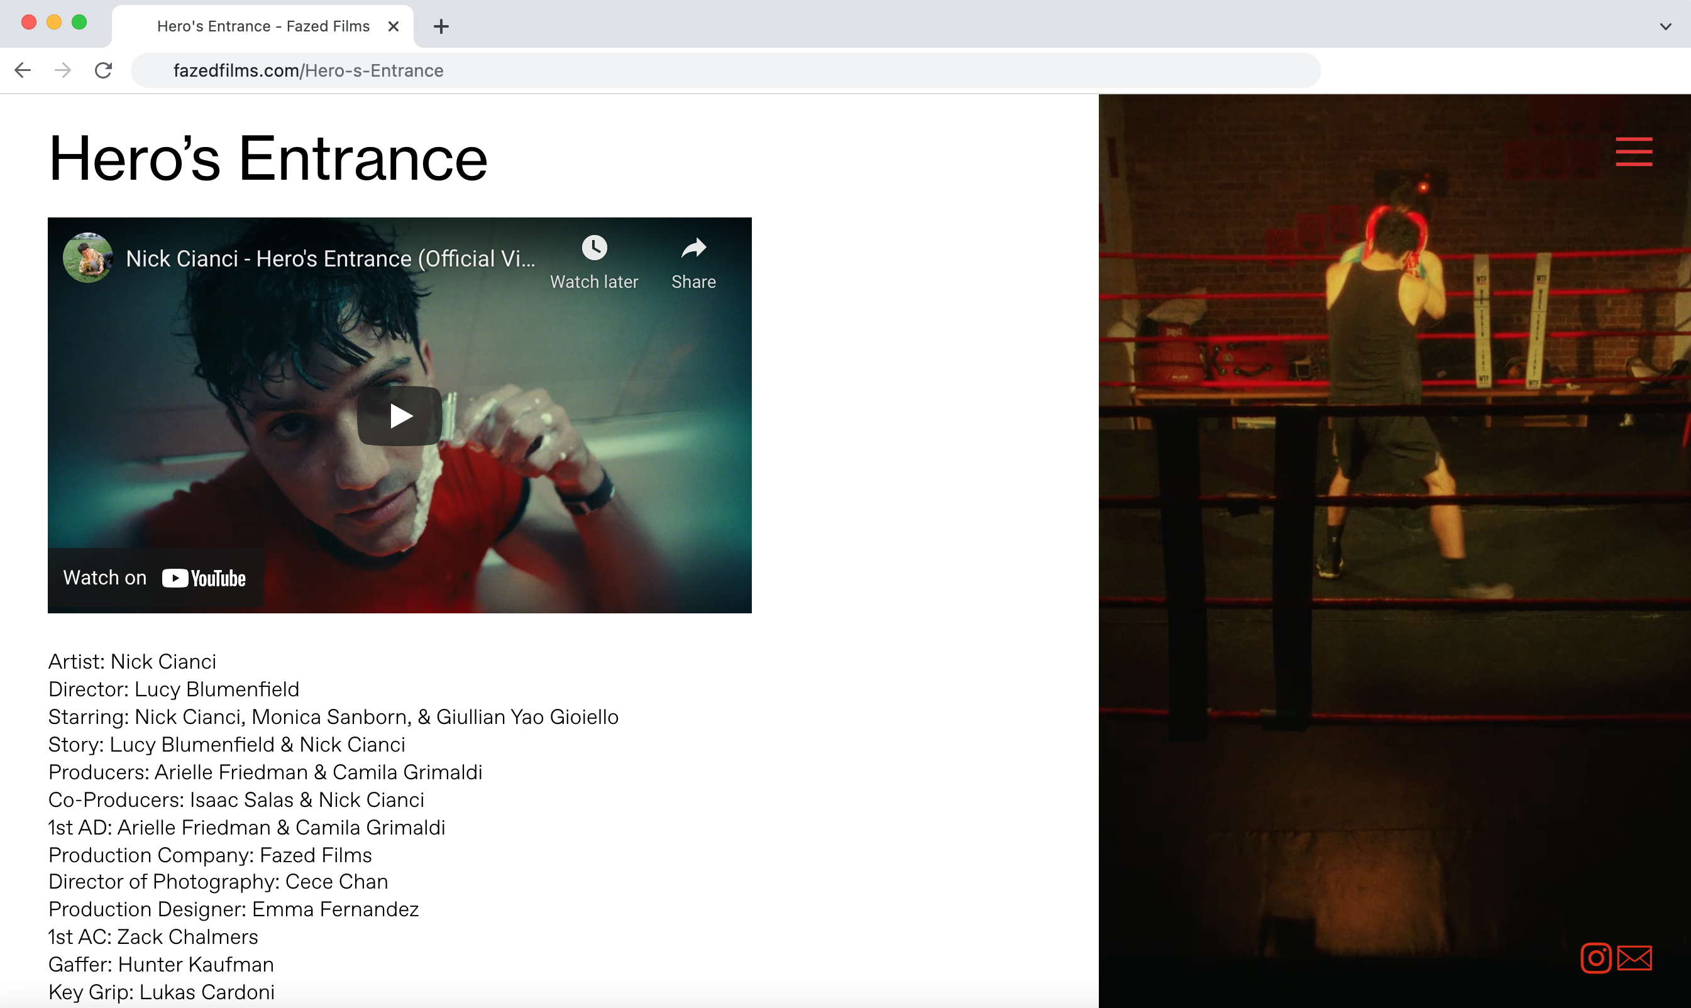Viewport: 1691px width, 1008px height.
Task: Select the Hero's Entrance - Fazed Films tab
Action: click(x=263, y=26)
